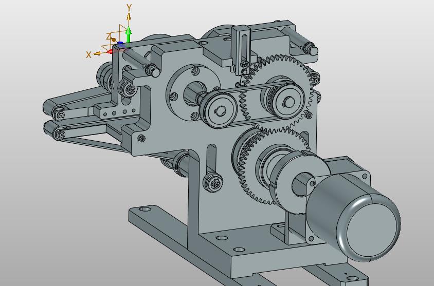The image size is (434, 286).
Task: Select the red X-axis arrow of the triad
Action: [x=110, y=51]
